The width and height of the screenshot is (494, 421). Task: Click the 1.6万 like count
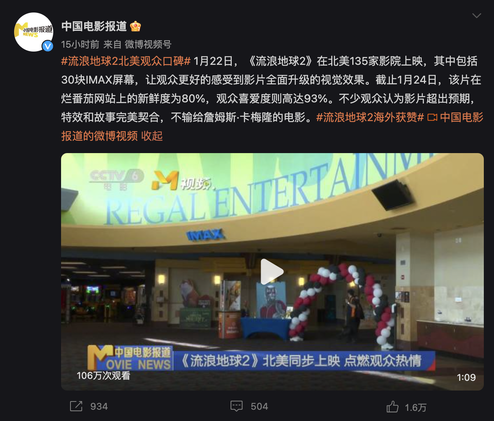pos(415,408)
